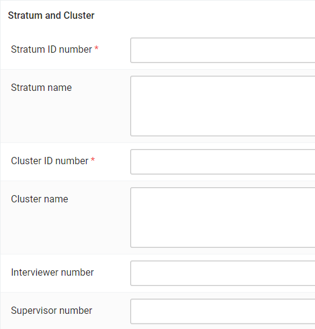Image resolution: width=315 pixels, height=329 pixels.
Task: Click the Cluster ID number label
Action: pyautogui.click(x=50, y=161)
